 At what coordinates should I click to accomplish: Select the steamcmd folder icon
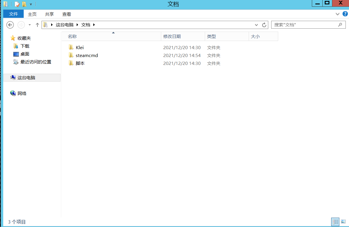pyautogui.click(x=71, y=55)
